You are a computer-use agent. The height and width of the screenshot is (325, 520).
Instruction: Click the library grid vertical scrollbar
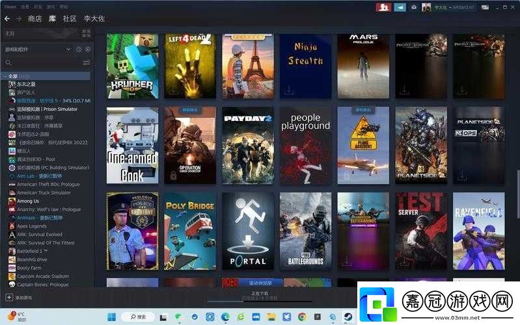click(518, 194)
